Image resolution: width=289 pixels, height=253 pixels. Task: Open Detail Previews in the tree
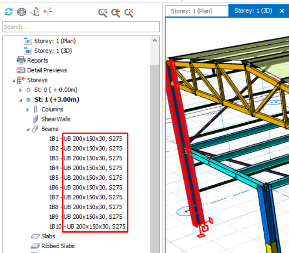pyautogui.click(x=47, y=70)
